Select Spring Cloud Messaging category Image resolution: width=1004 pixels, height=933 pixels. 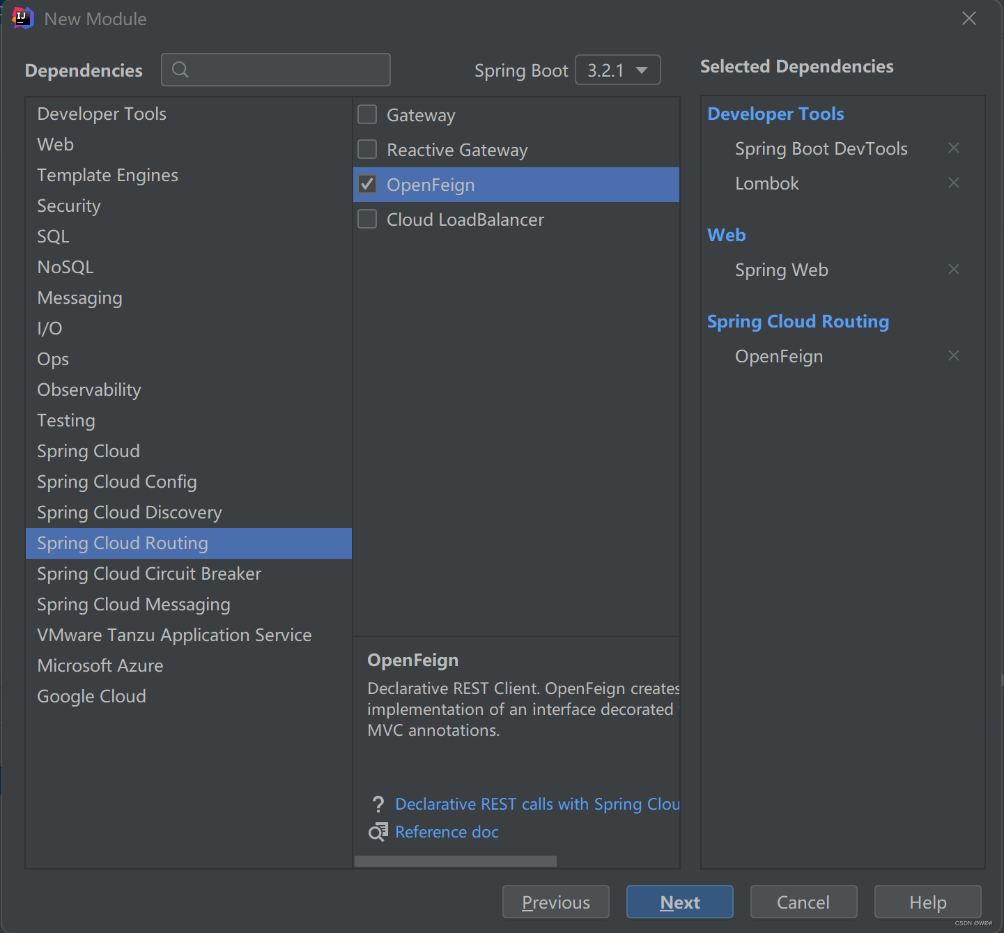(x=189, y=604)
